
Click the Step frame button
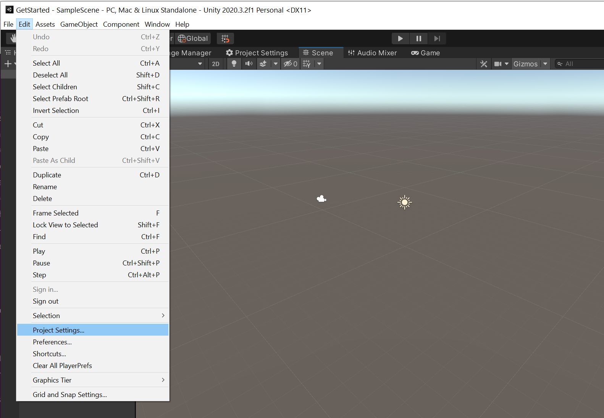pos(437,39)
